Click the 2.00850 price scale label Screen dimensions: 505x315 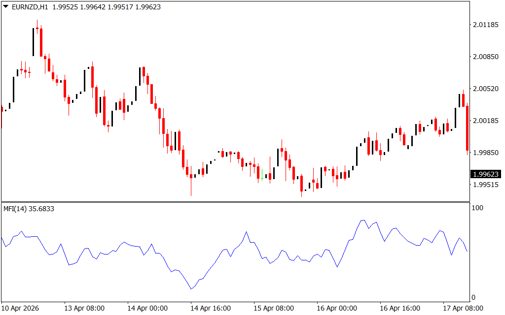click(x=486, y=57)
